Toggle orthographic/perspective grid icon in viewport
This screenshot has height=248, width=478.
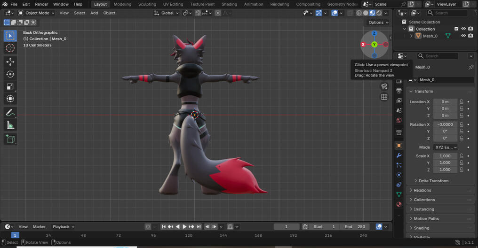(384, 97)
